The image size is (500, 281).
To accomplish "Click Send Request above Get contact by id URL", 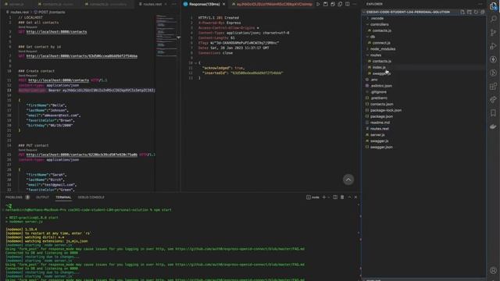I will (x=28, y=52).
